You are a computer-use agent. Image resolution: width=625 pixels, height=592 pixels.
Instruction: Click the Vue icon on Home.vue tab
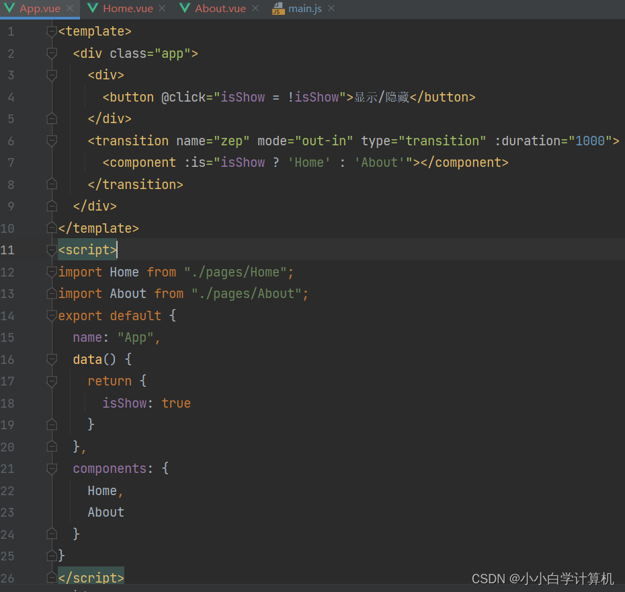pyautogui.click(x=93, y=8)
